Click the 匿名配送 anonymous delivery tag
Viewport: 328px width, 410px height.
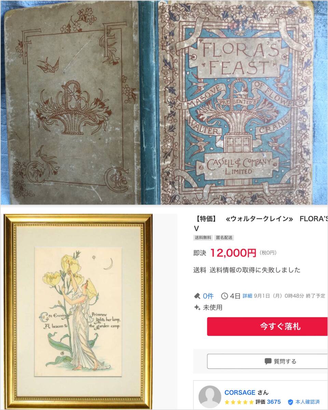[x=224, y=238]
